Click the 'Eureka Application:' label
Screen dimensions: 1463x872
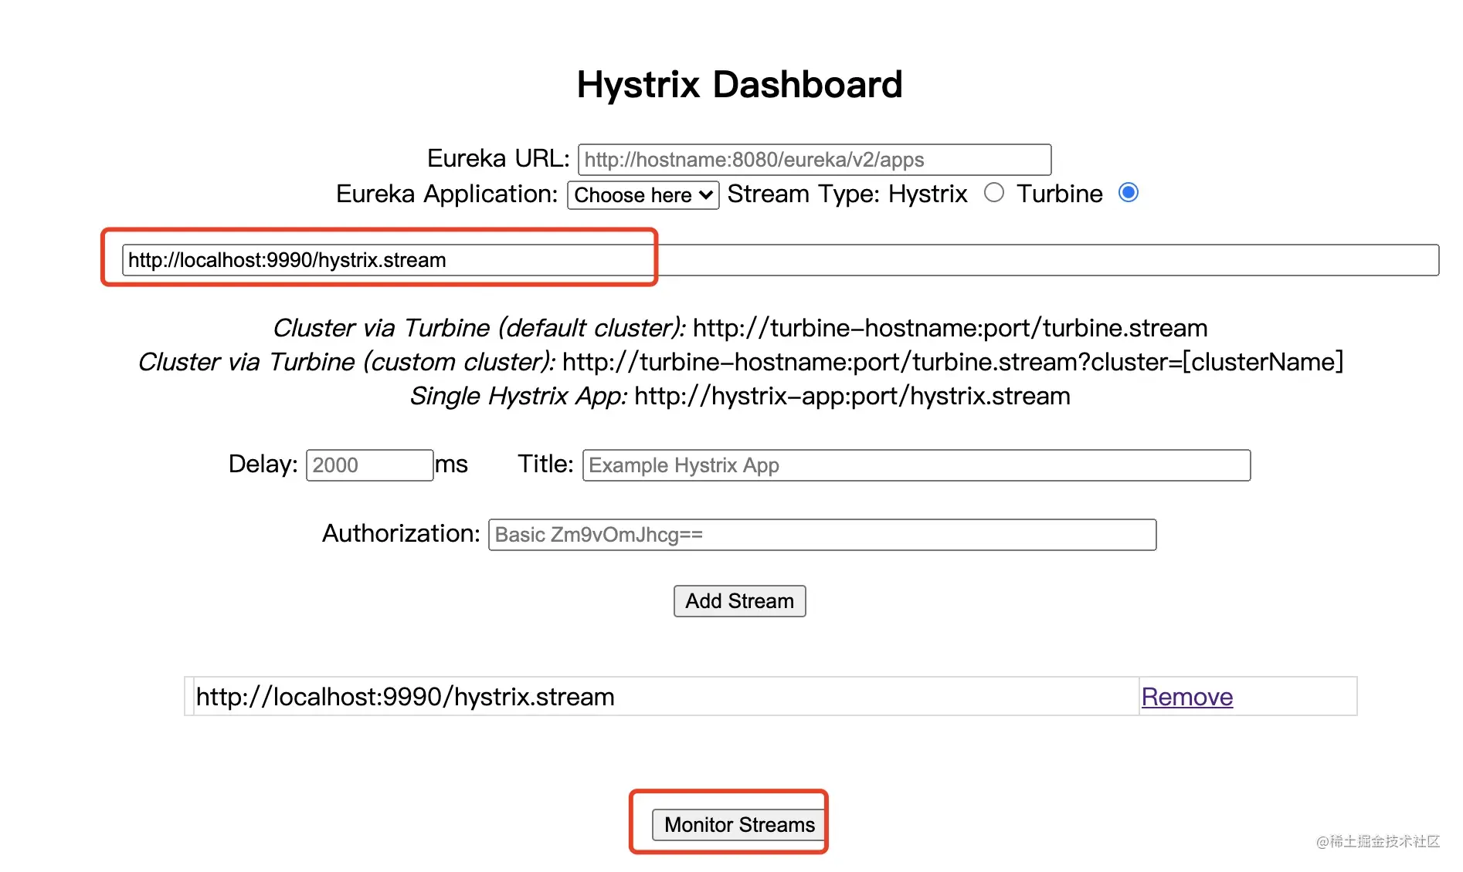(446, 194)
